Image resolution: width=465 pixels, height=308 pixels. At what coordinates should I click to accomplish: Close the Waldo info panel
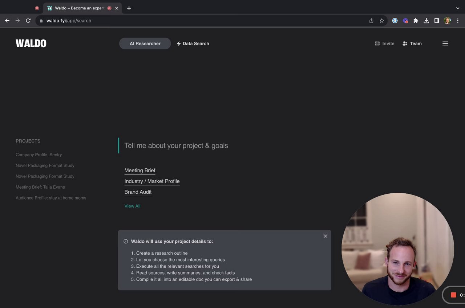point(325,236)
